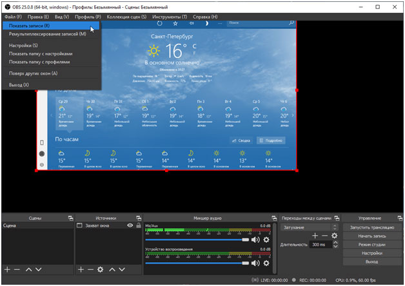Viewport: 405px width, 286px height.
Task: Open the Справка (H) menu
Action: click(x=205, y=17)
